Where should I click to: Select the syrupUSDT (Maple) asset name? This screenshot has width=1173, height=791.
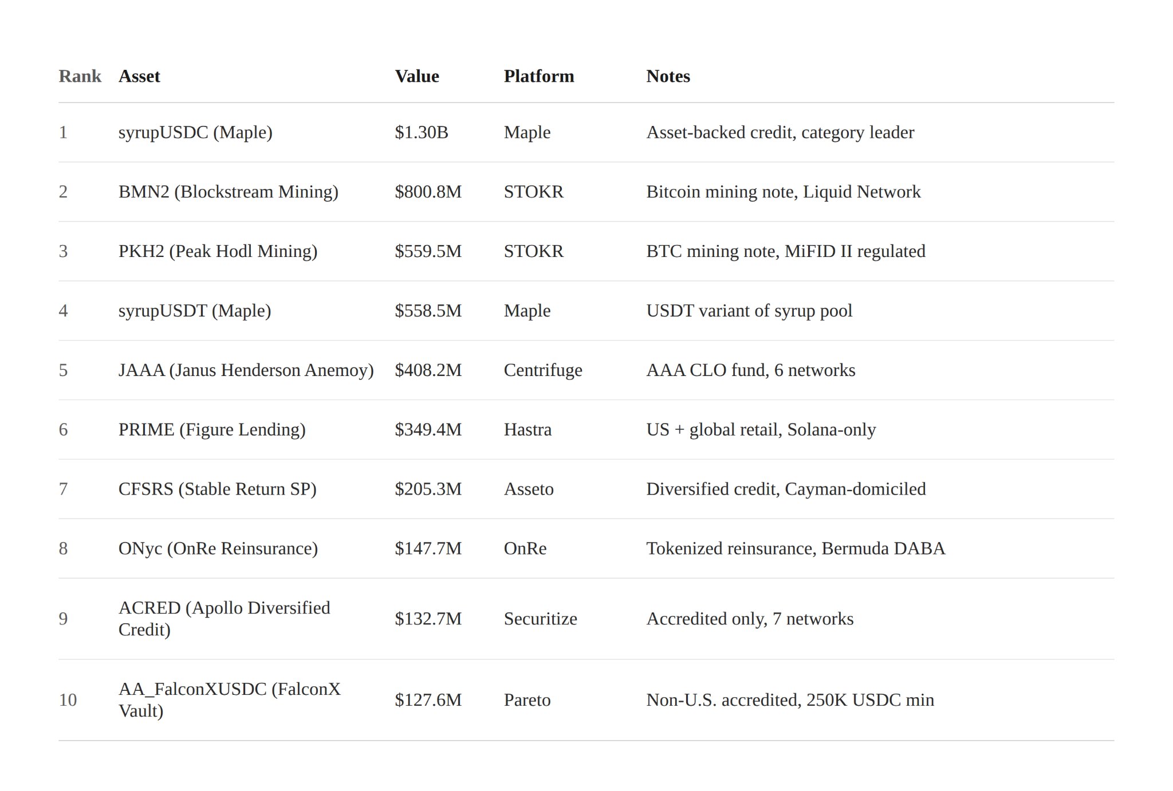coord(195,311)
